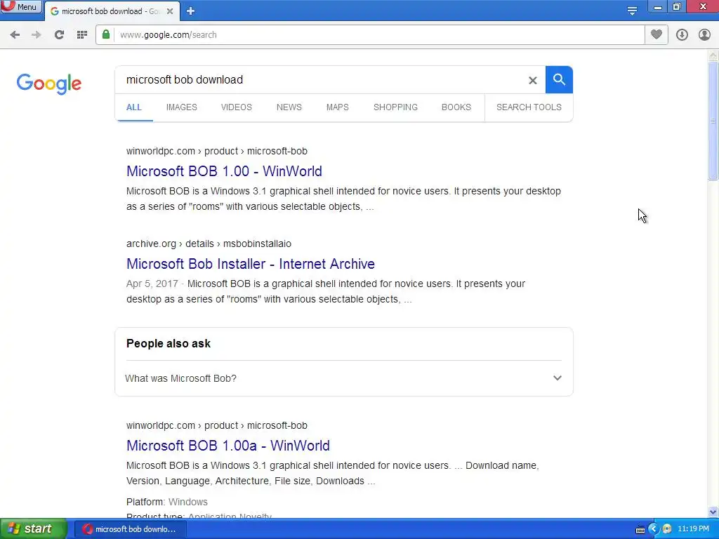This screenshot has width=719, height=539.
Task: Click 'Apr 5, 2017' date text
Action: click(x=152, y=284)
